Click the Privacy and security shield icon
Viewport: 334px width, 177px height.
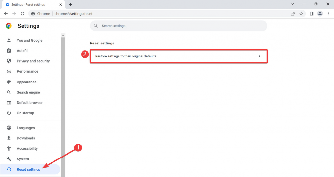click(9, 61)
